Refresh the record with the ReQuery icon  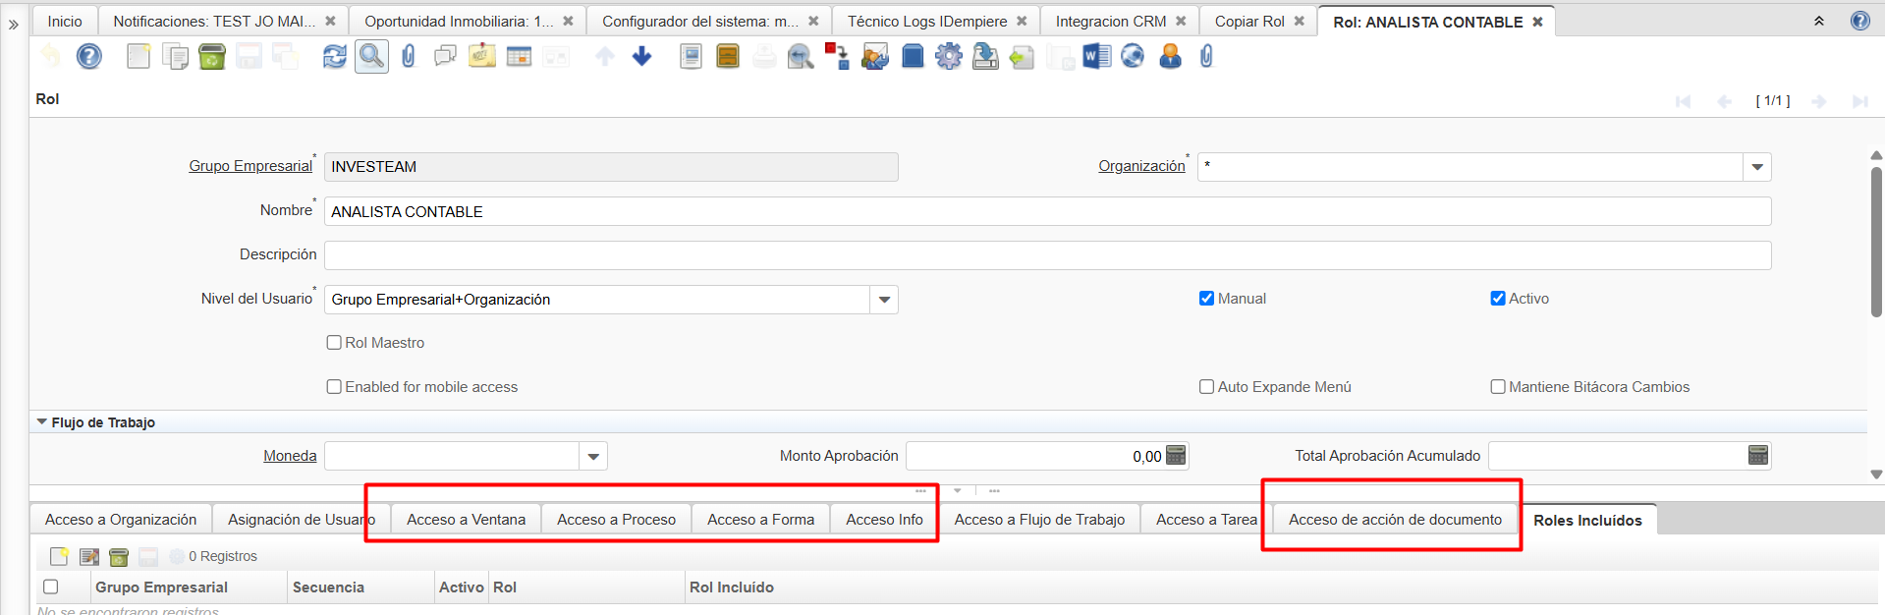click(x=335, y=57)
